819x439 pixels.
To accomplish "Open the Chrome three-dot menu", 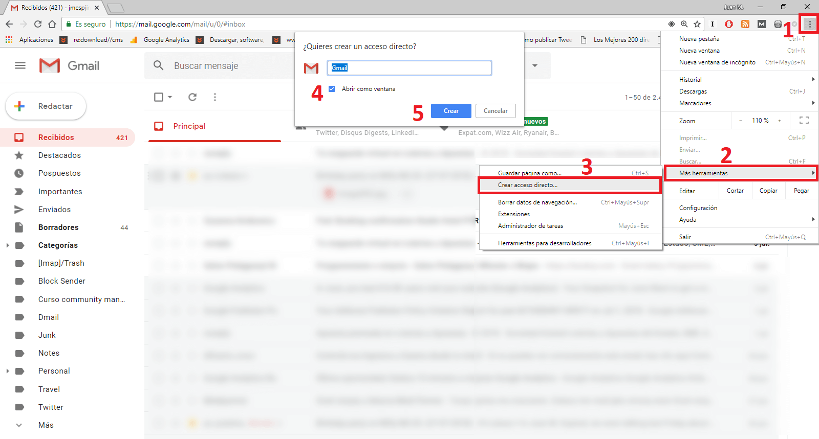I will click(x=810, y=24).
